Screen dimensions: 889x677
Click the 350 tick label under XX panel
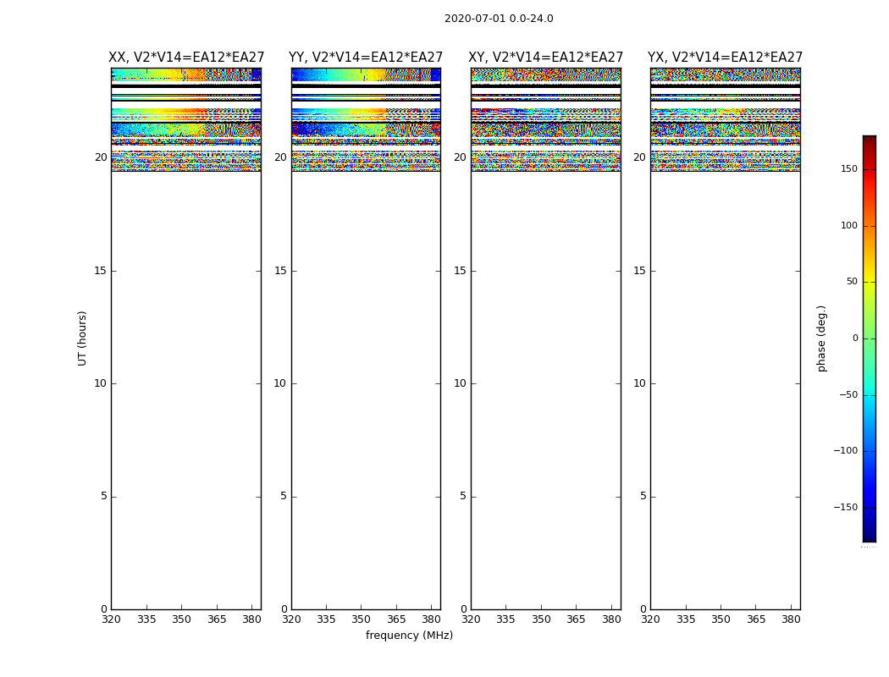tap(181, 619)
